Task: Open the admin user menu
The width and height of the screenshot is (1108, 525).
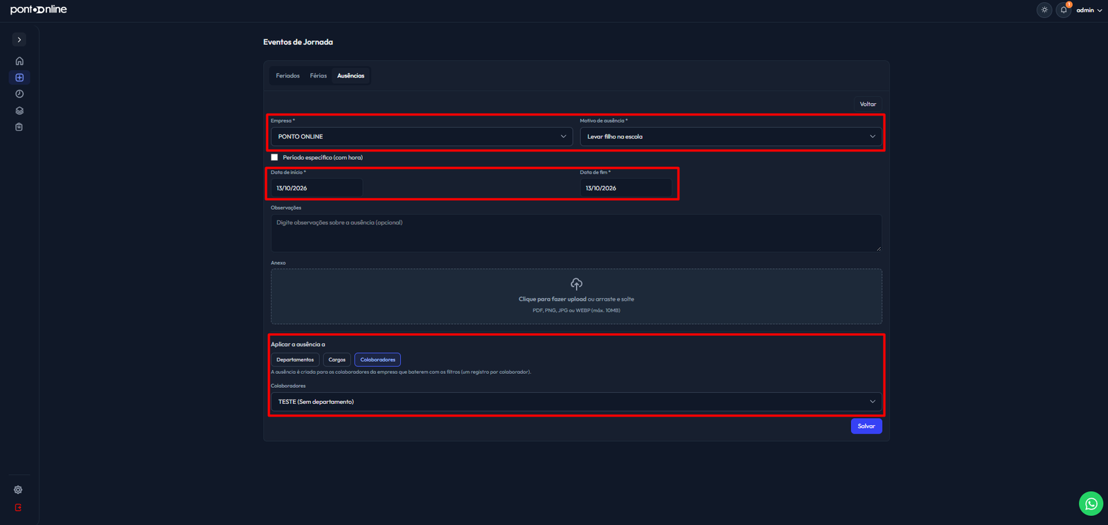Action: (x=1089, y=10)
